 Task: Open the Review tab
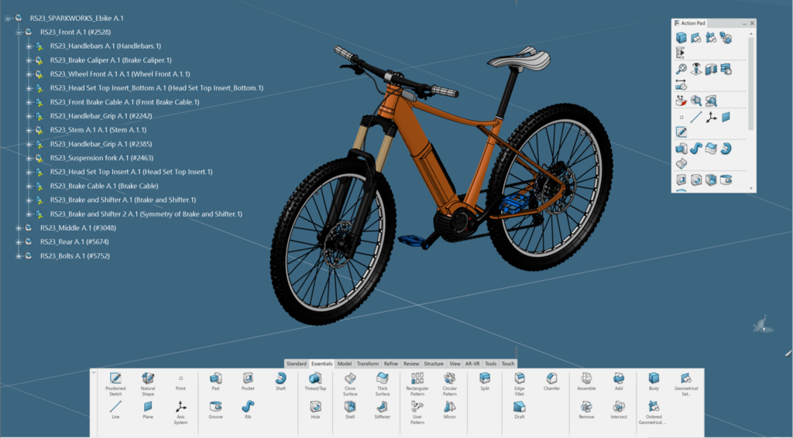point(411,364)
